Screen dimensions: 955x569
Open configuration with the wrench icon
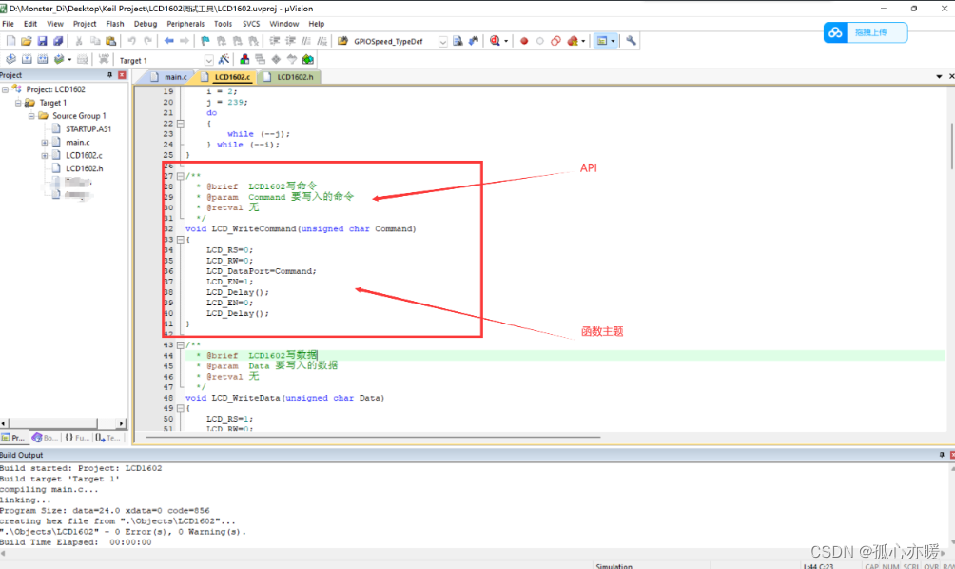(x=631, y=41)
